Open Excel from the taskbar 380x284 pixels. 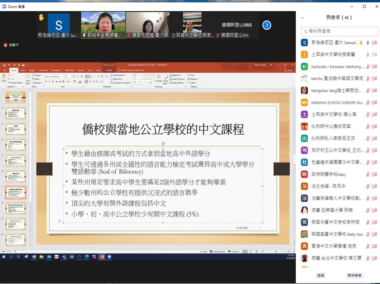[72, 257]
